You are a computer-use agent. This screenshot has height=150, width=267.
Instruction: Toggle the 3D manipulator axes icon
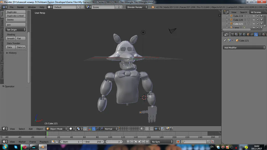click(90, 129)
